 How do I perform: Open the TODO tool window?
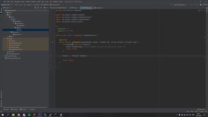click(6, 110)
